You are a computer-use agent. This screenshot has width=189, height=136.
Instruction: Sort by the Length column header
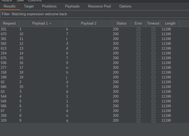tap(170, 23)
